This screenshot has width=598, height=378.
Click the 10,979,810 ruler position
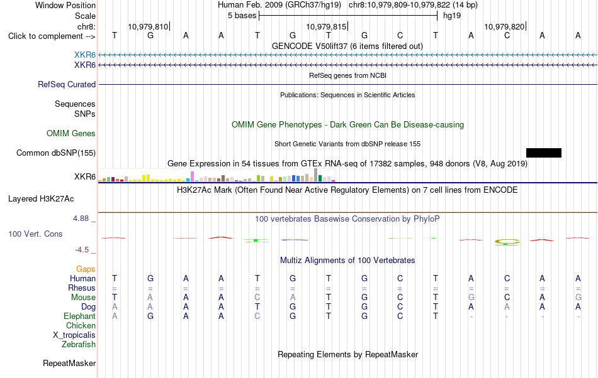(x=148, y=26)
